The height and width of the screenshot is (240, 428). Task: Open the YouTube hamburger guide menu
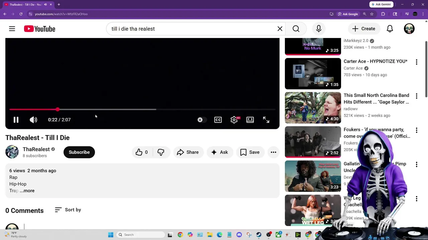click(12, 29)
